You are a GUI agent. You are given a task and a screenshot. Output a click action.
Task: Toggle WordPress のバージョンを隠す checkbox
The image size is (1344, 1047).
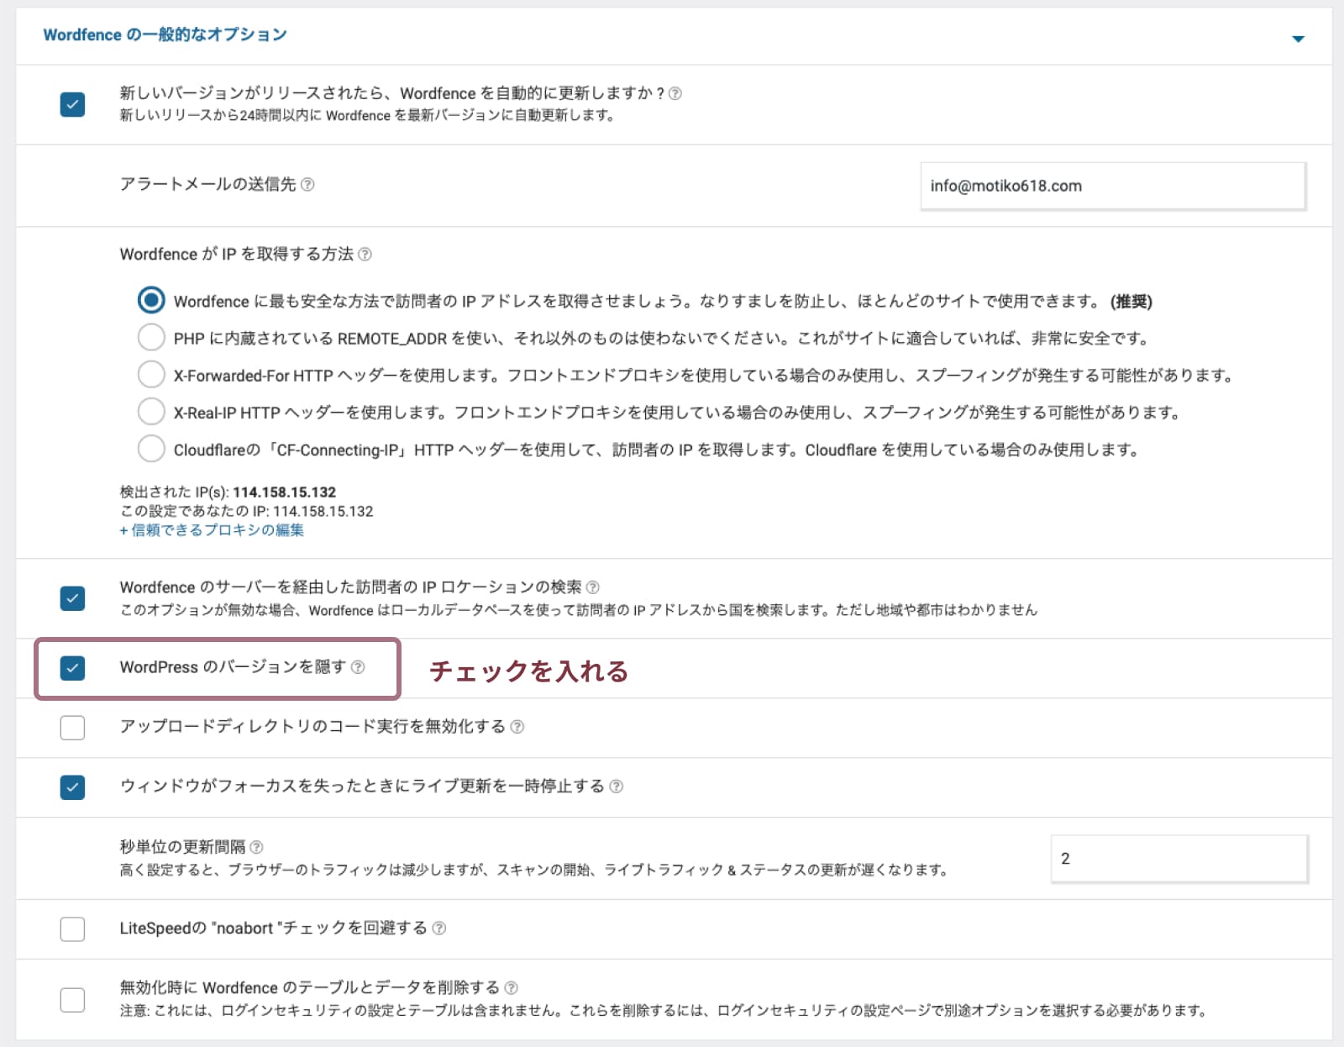pyautogui.click(x=72, y=668)
